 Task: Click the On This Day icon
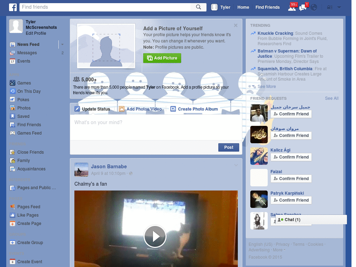coord(13,91)
